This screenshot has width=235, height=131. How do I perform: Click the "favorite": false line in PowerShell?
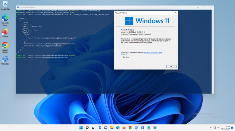coord(31,30)
